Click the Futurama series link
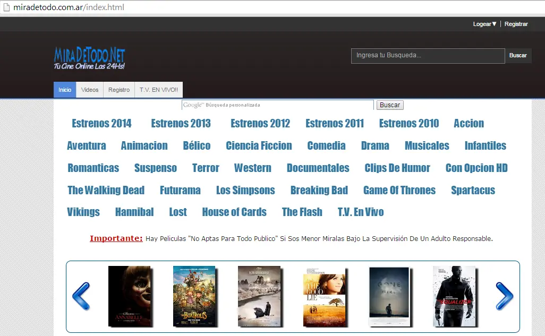Screen dimensions: 545x336 180,190
